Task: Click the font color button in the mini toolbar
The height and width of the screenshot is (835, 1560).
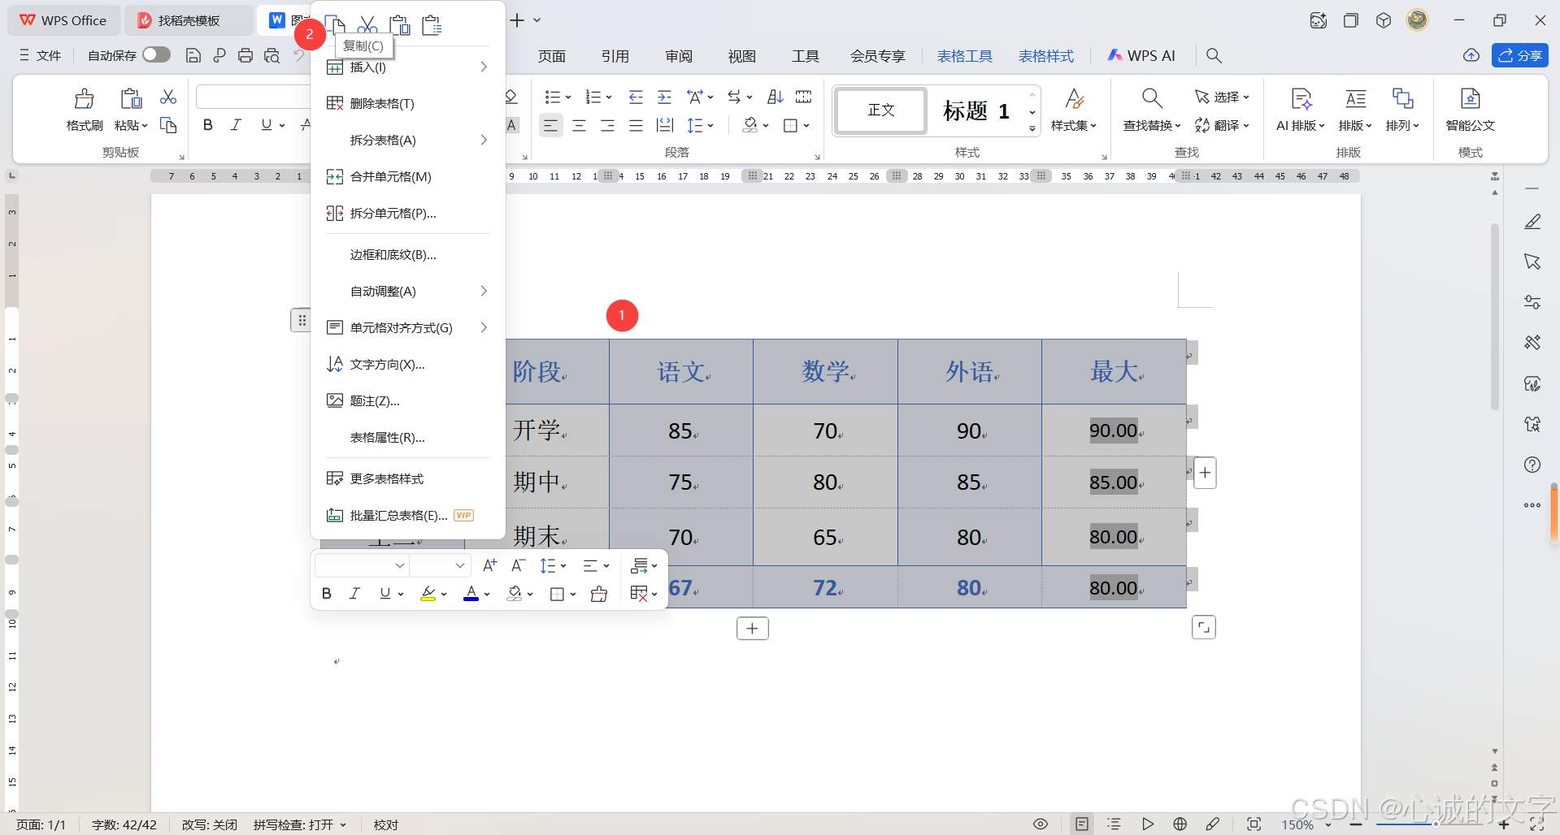Action: point(471,594)
